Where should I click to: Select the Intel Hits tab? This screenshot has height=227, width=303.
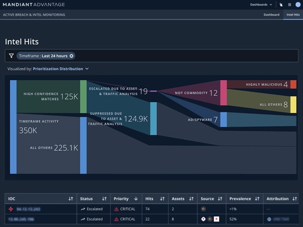(x=292, y=14)
